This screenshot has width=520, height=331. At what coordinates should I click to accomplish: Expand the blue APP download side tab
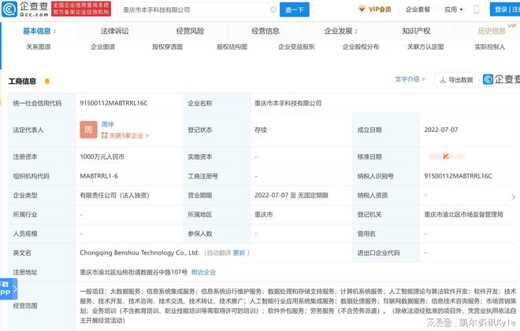(x=8, y=289)
